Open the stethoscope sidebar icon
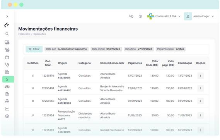Image resolution: width=220 pixels, height=140 pixels. [7, 64]
